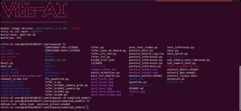This screenshot has height=111, width=241.
Task: Click the cursor block at the last prompt
Action: (87, 107)
